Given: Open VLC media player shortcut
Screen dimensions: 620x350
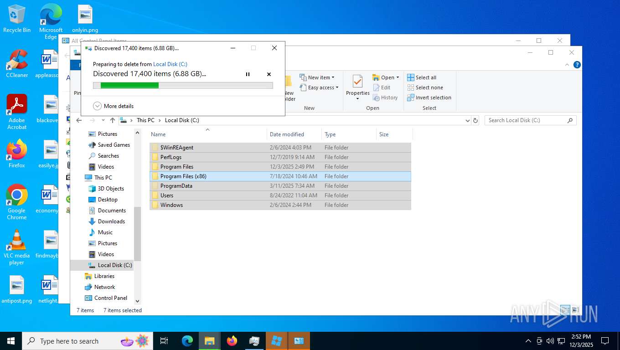Looking at the screenshot, I should tap(17, 247).
